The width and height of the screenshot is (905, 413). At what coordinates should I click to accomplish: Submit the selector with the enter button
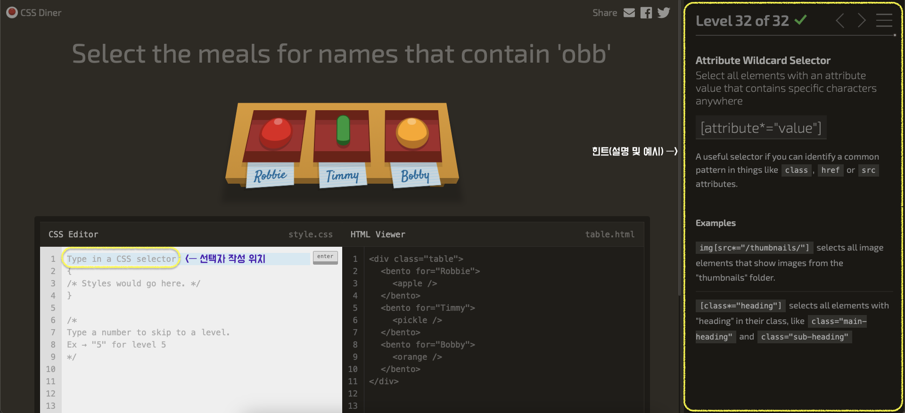coord(325,257)
